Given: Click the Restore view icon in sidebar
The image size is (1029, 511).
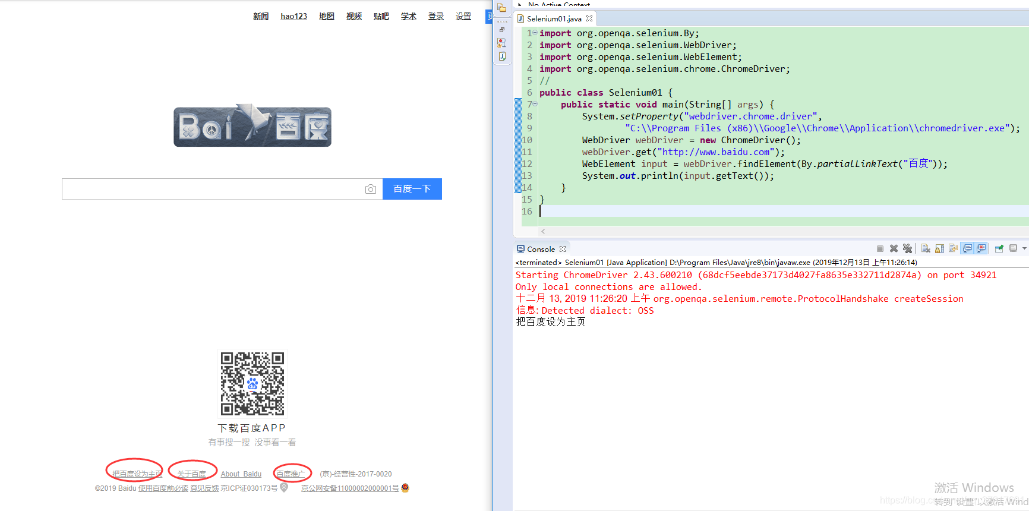Looking at the screenshot, I should point(502,30).
